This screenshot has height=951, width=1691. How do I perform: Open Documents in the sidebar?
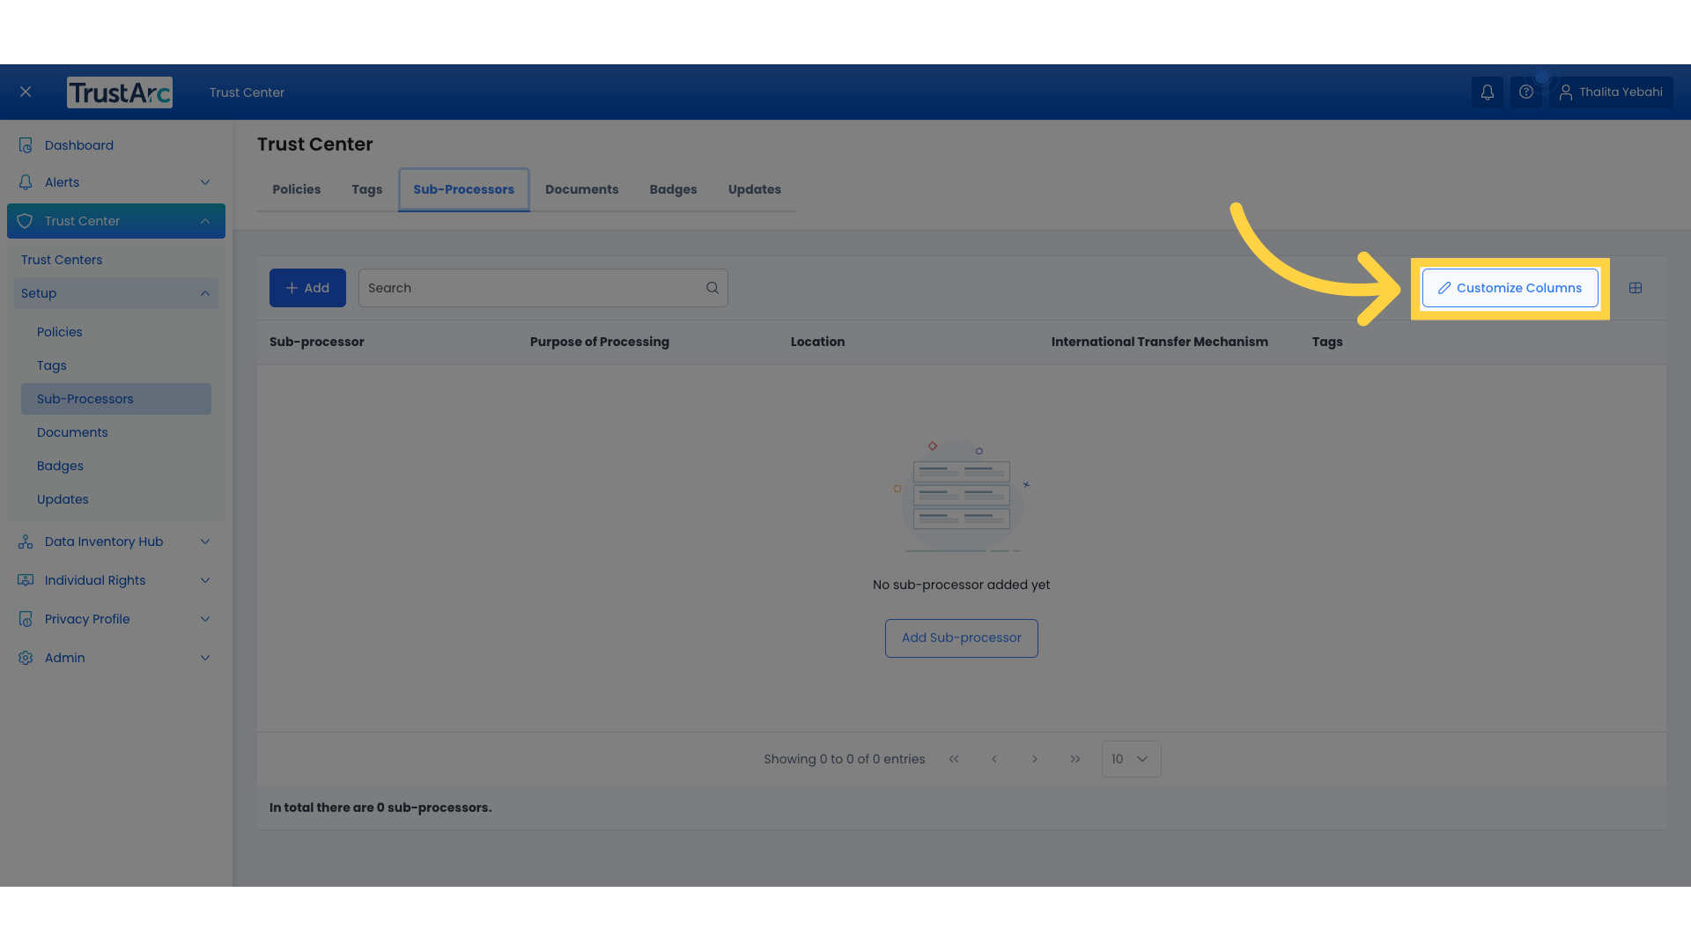coord(72,432)
